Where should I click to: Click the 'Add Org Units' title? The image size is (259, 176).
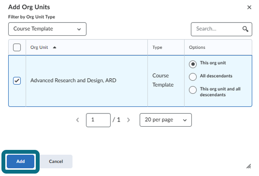(x=29, y=7)
